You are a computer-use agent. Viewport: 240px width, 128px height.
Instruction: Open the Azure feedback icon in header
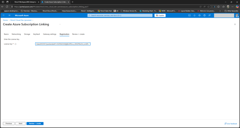pos(210,15)
